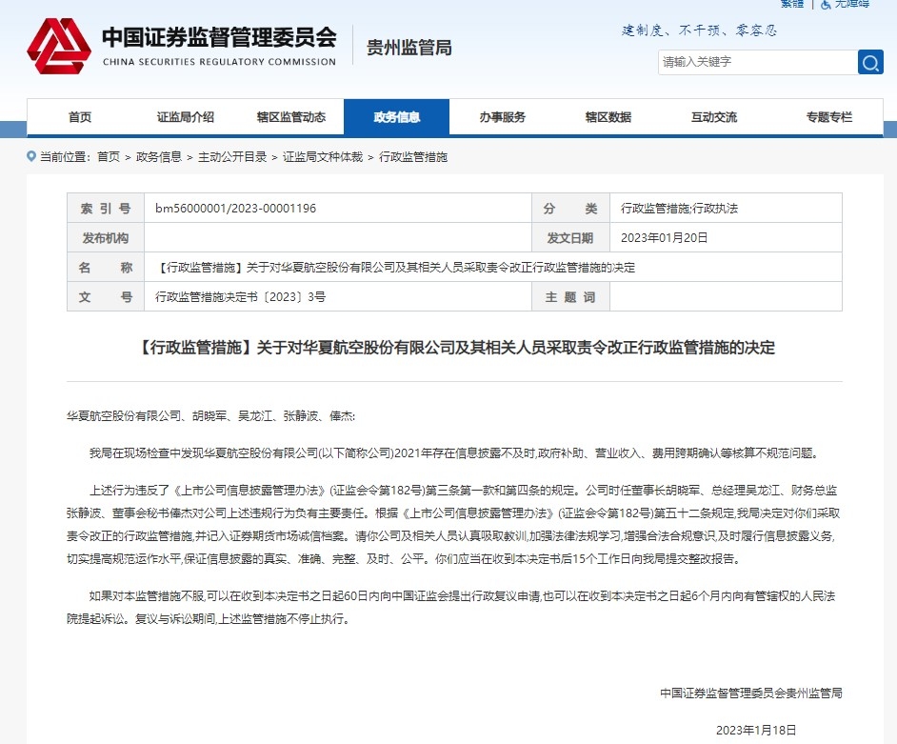Image resolution: width=897 pixels, height=744 pixels.
Task: Open the 证监局介绍 navigation tab
Action: pos(186,117)
